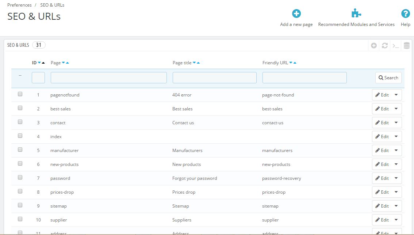Tick checkbox for best-sales row
The width and height of the screenshot is (414, 235).
pos(20,108)
